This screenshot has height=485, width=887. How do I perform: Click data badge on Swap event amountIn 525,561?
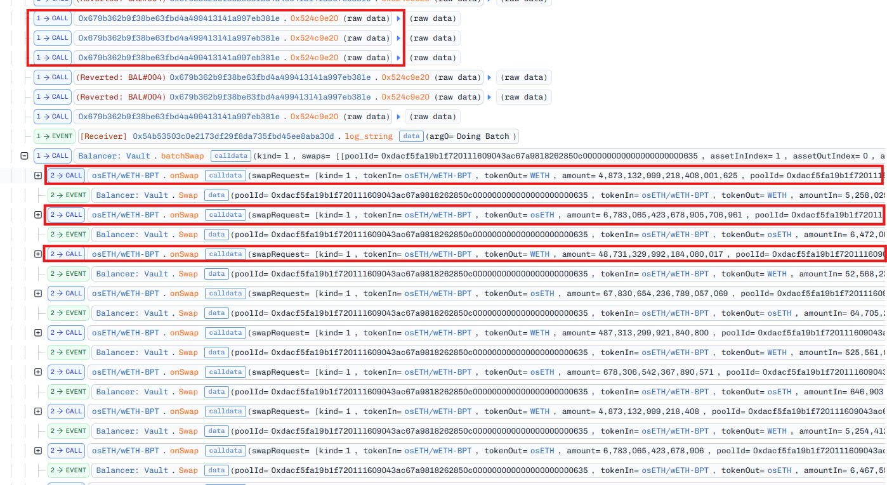tap(216, 352)
